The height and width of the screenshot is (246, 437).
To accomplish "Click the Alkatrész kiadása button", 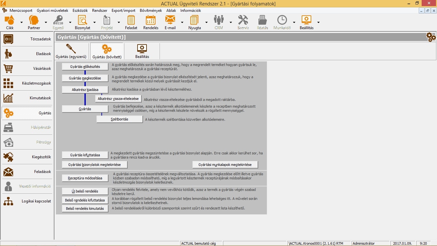I will (85, 90).
